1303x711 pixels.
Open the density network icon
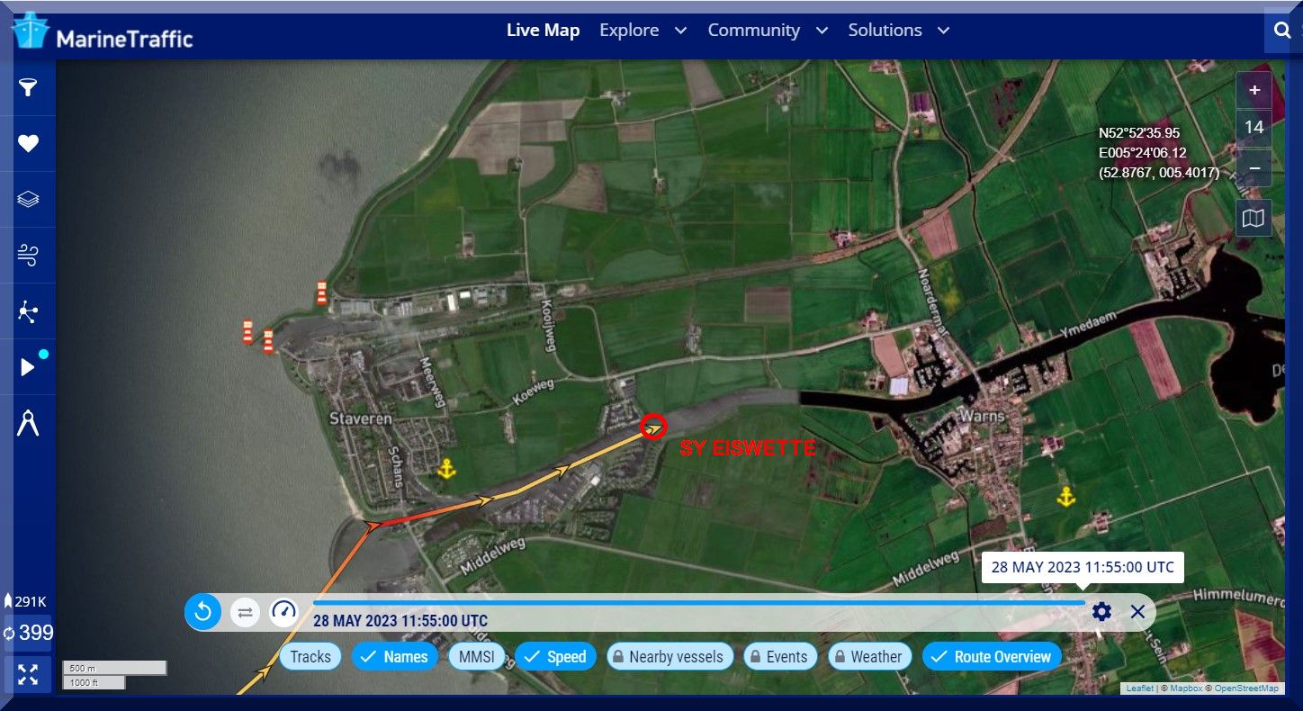tap(28, 312)
